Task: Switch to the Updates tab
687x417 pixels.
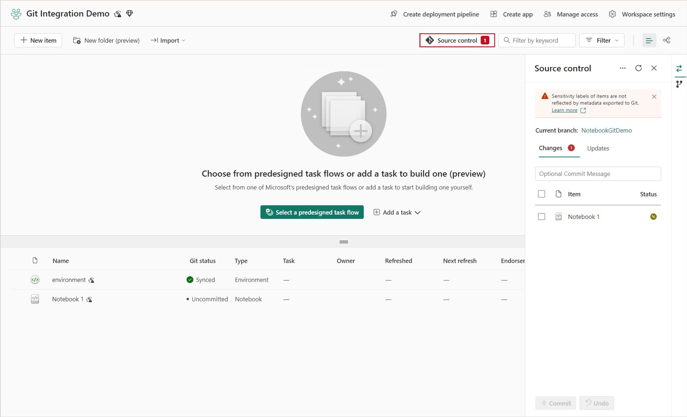Action: [x=598, y=148]
